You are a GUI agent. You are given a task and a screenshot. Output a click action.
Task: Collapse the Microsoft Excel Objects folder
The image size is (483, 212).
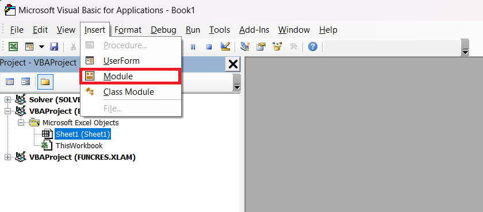[21, 122]
